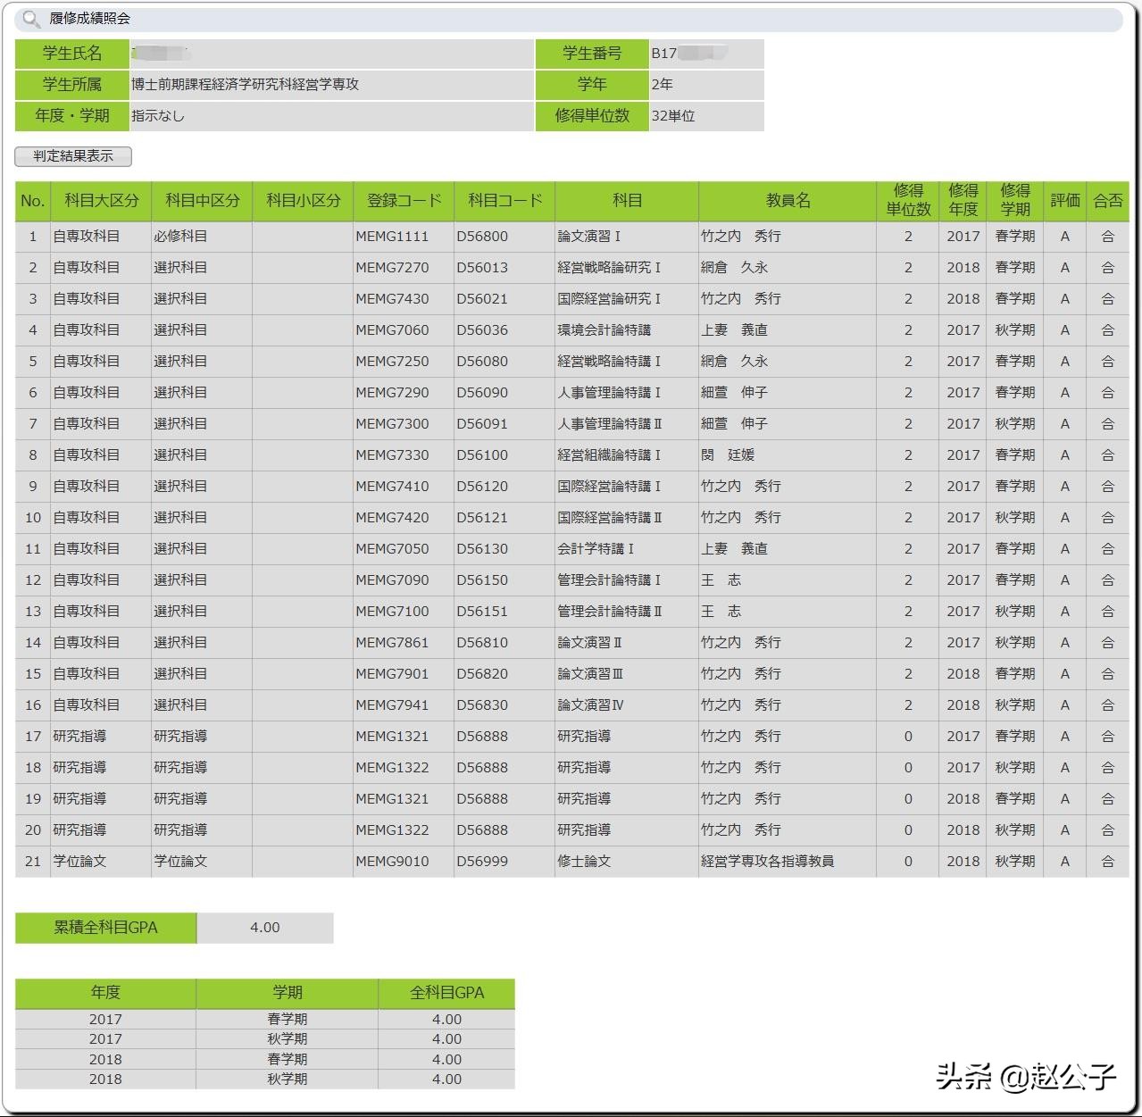The image size is (1142, 1117).
Task: Click the 教員名 column header
Action: pyautogui.click(x=788, y=201)
